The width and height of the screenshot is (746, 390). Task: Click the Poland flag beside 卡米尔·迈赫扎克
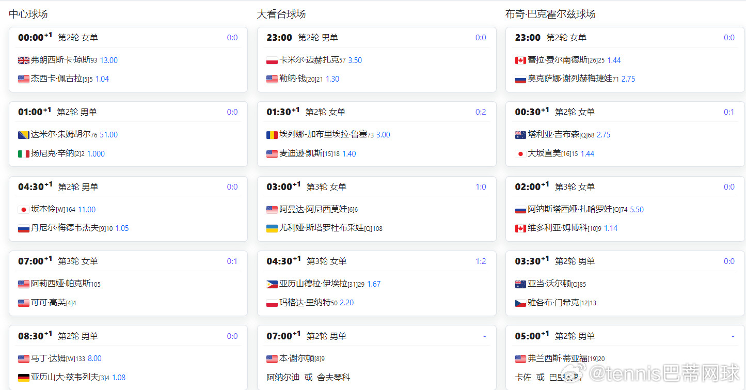272,60
